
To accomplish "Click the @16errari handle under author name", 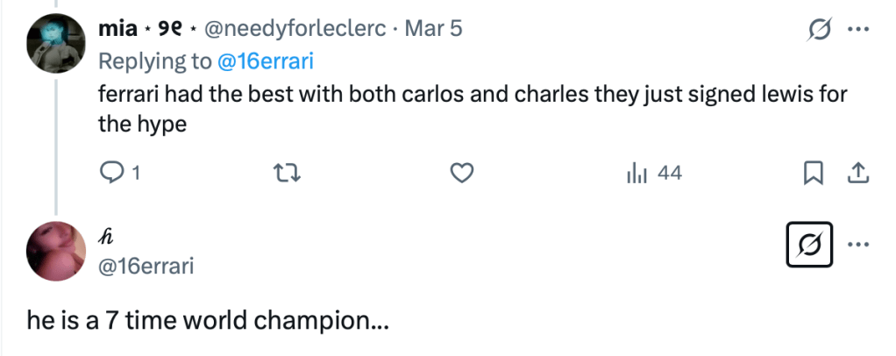I will (144, 266).
